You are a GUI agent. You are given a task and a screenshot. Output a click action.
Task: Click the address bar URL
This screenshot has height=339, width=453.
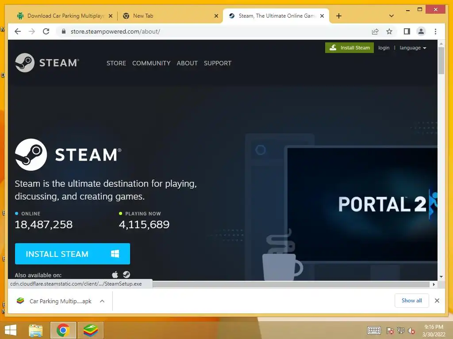coord(115,31)
